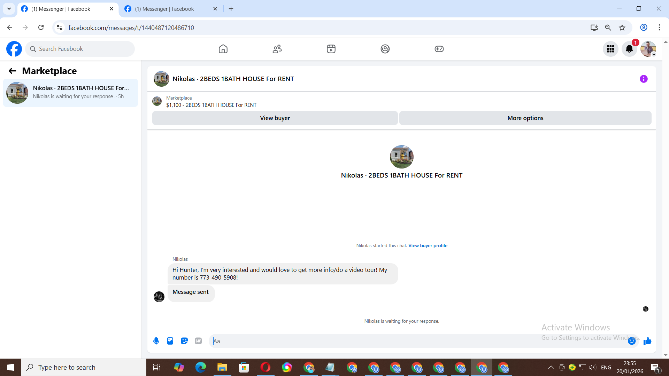Open the Chrome profile icon
This screenshot has width=669, height=376.
(644, 28)
